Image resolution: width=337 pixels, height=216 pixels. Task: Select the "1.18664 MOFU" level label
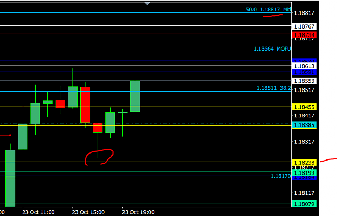tap(272, 48)
